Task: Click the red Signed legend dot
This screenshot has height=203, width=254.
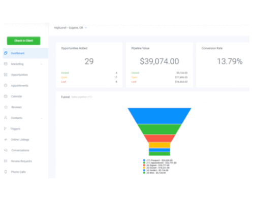Action: 144,165
